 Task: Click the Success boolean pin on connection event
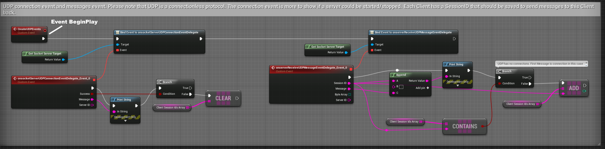click(92, 94)
